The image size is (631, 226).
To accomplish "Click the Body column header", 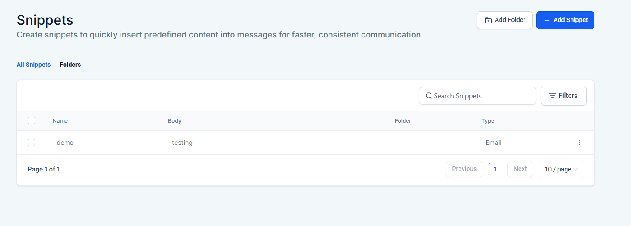I will pyautogui.click(x=175, y=121).
